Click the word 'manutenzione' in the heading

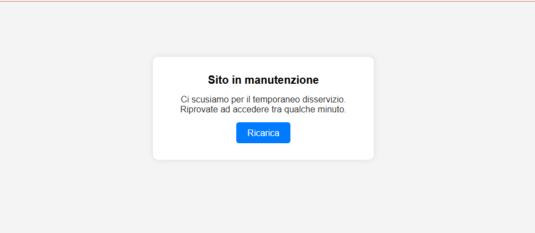(282, 80)
